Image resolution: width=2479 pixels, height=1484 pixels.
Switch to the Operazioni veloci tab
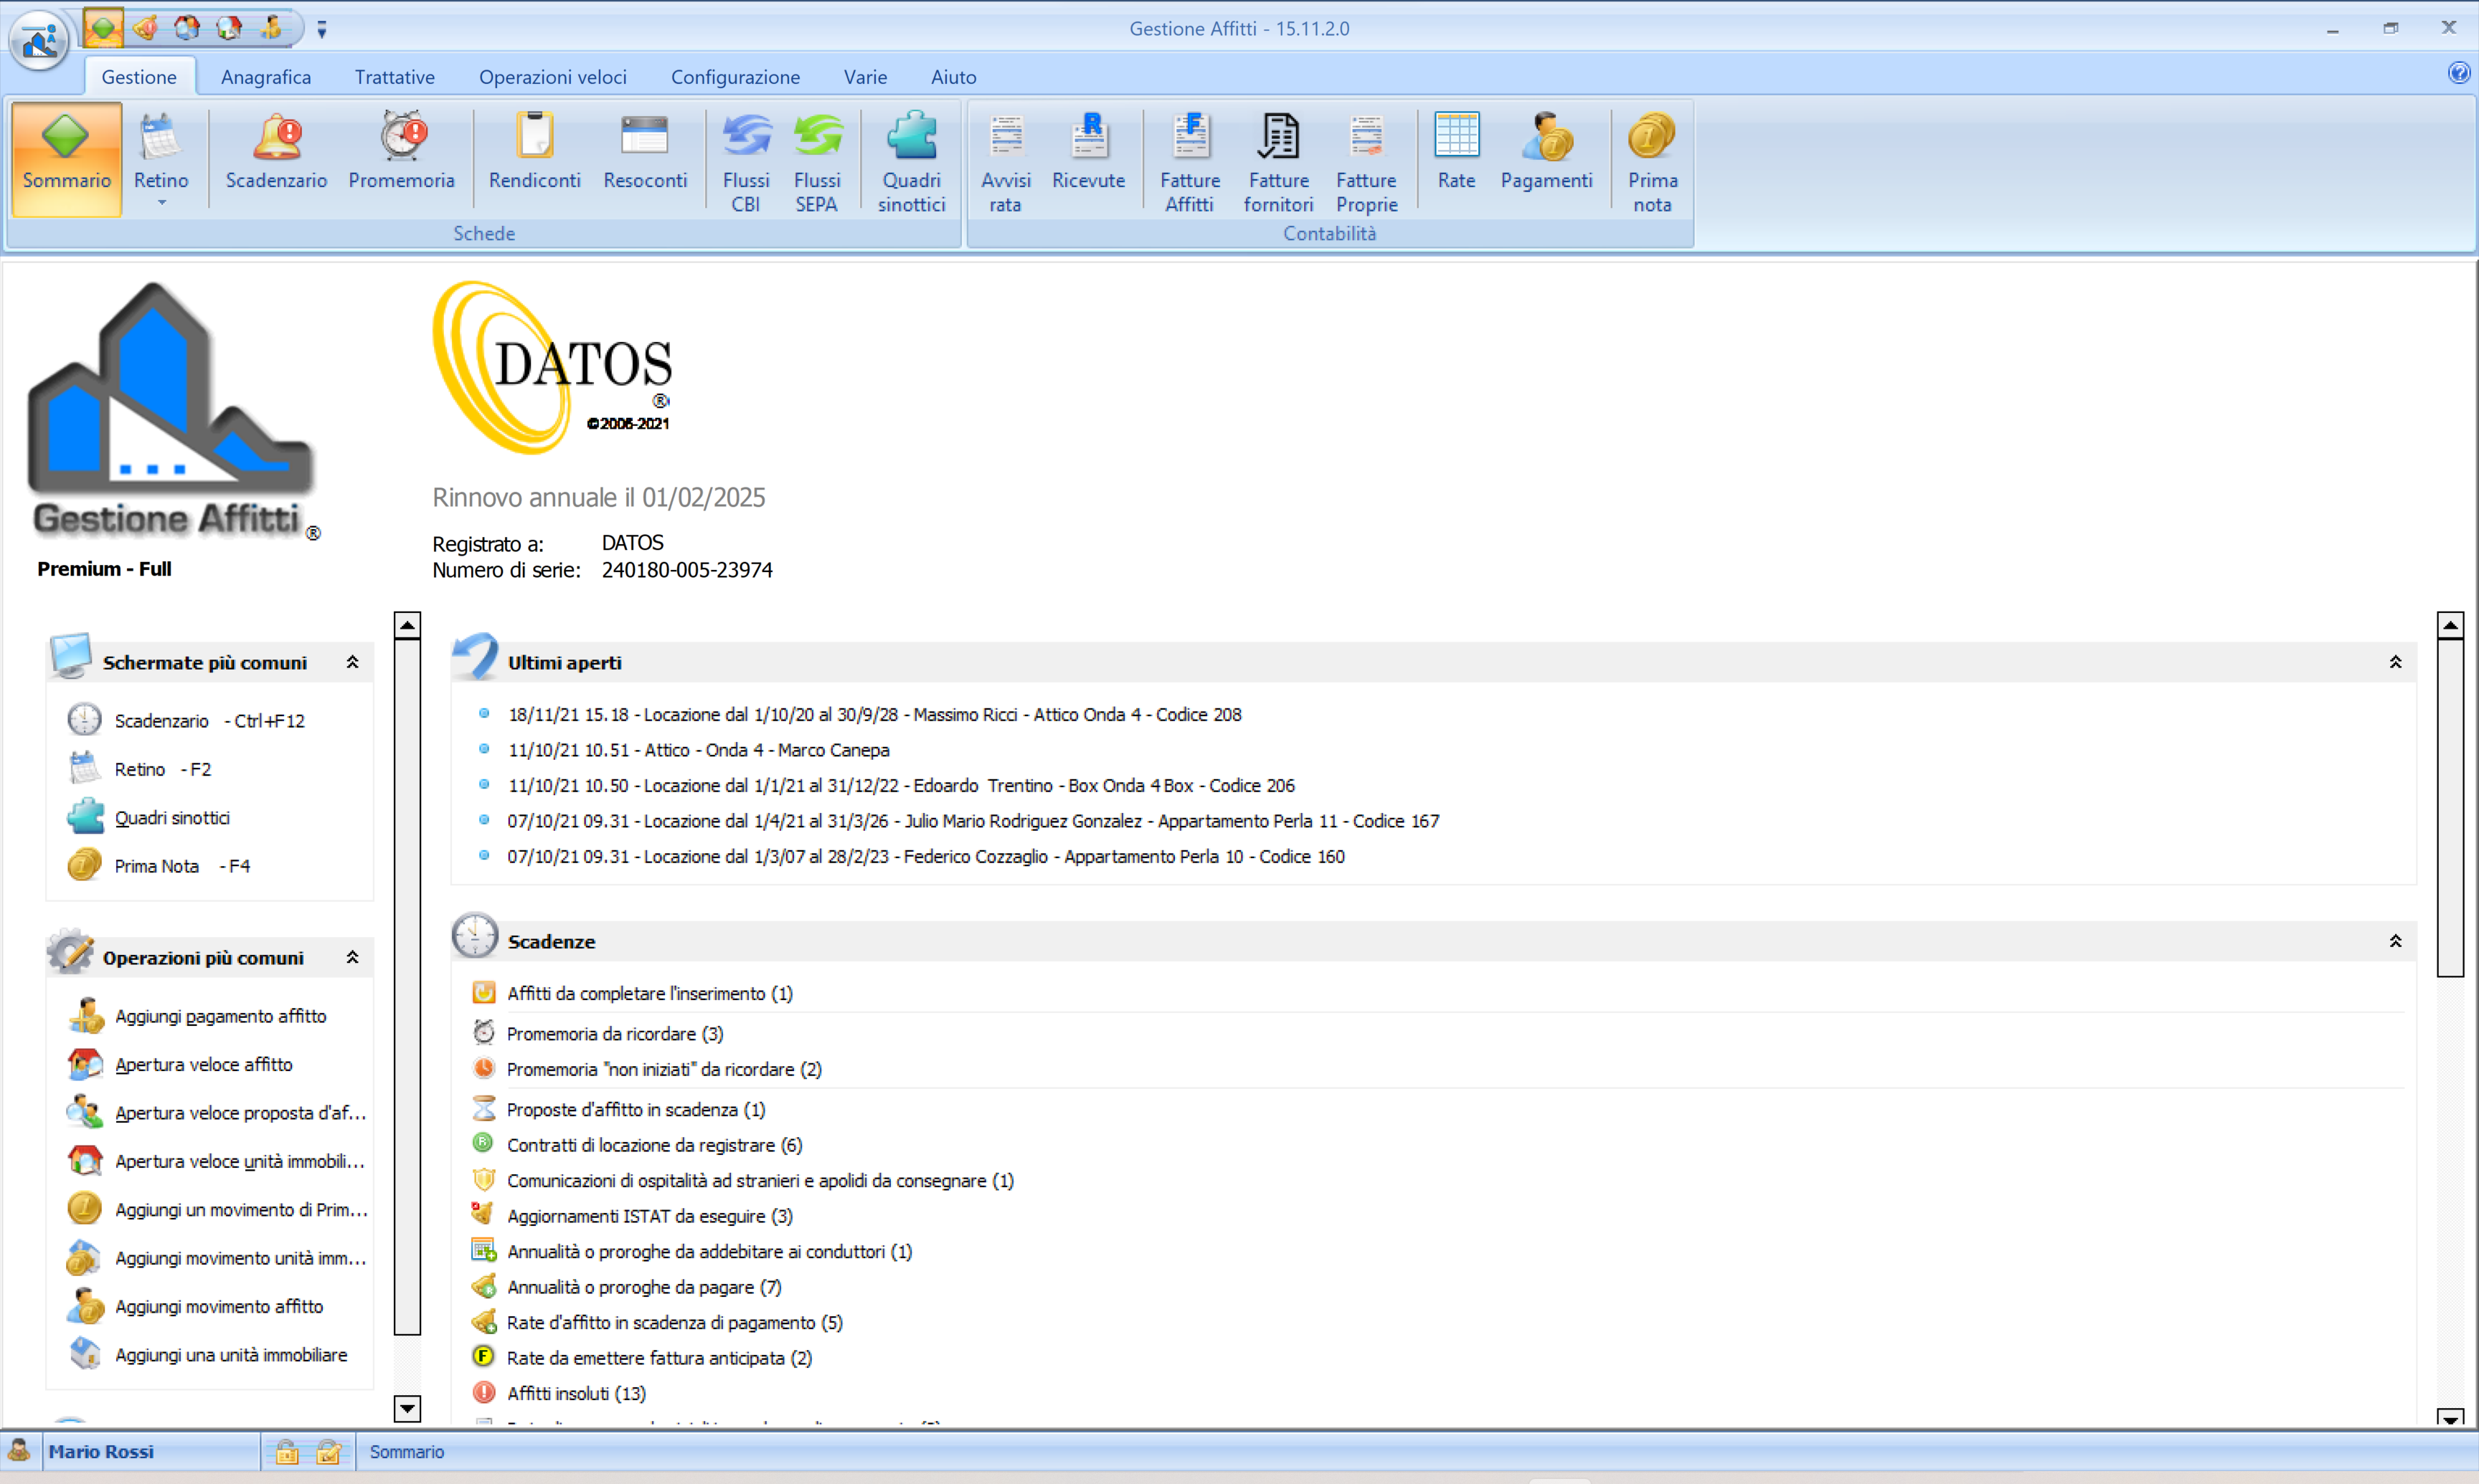pyautogui.click(x=552, y=77)
